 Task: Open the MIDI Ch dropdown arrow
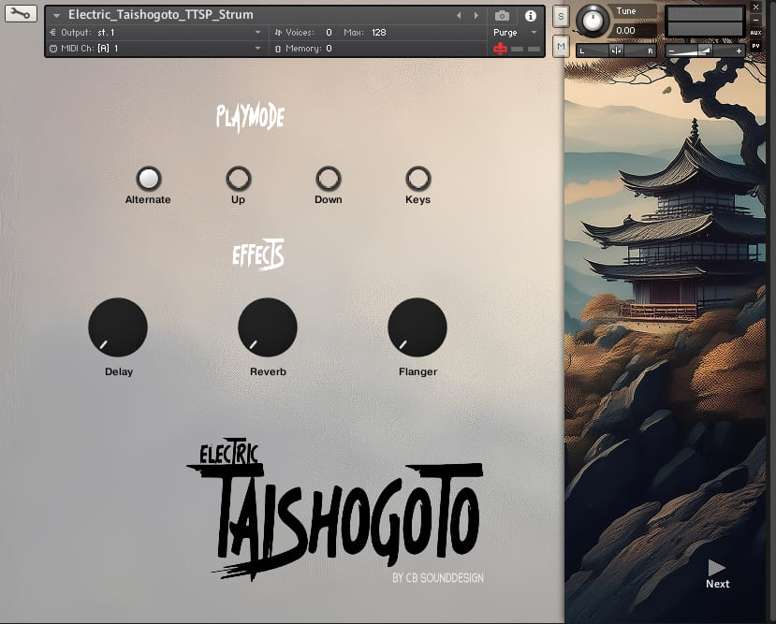257,49
